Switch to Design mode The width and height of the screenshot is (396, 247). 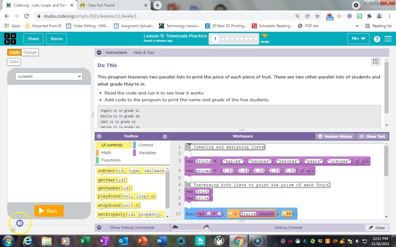30,52
